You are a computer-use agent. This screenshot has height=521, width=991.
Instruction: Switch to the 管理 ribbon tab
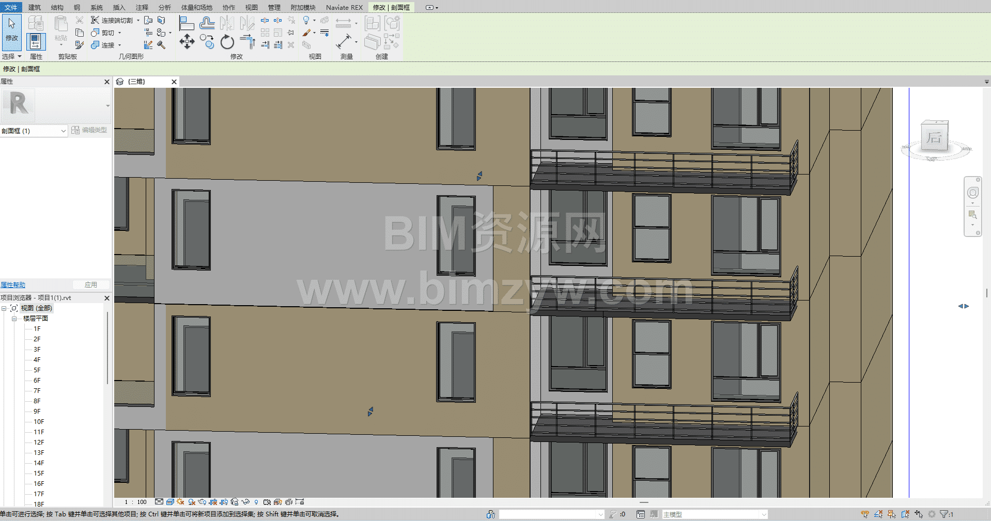pyautogui.click(x=274, y=7)
